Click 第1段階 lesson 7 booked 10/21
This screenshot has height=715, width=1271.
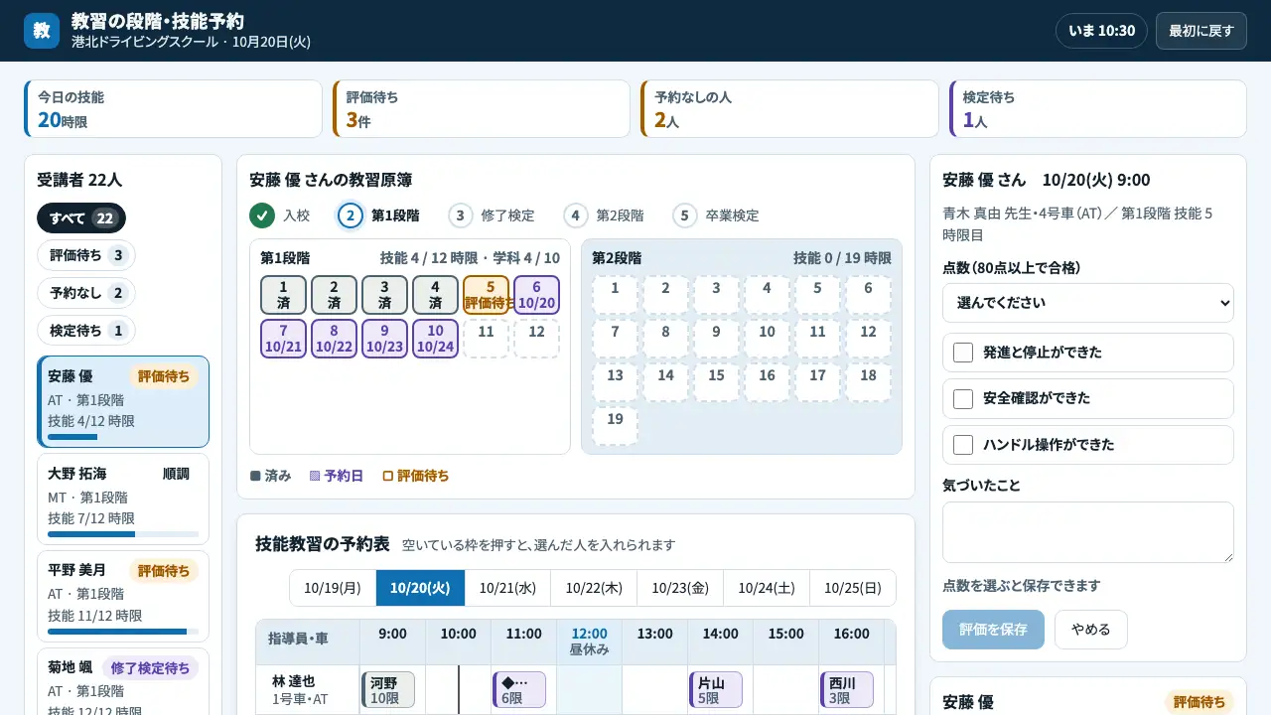point(283,339)
